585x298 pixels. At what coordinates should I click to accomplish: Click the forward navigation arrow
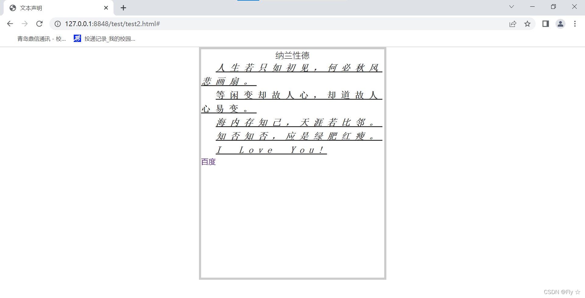25,24
